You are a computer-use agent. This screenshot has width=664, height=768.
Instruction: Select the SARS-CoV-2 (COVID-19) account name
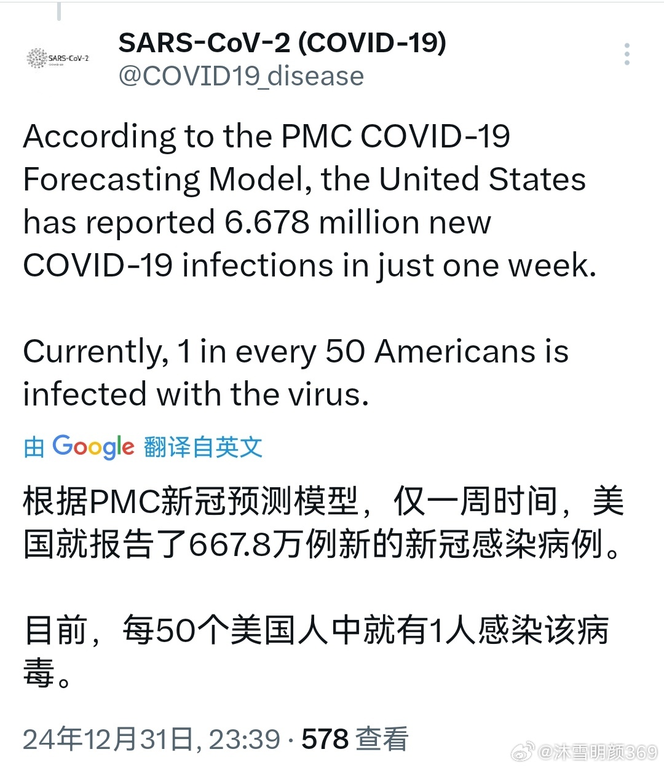pos(284,43)
